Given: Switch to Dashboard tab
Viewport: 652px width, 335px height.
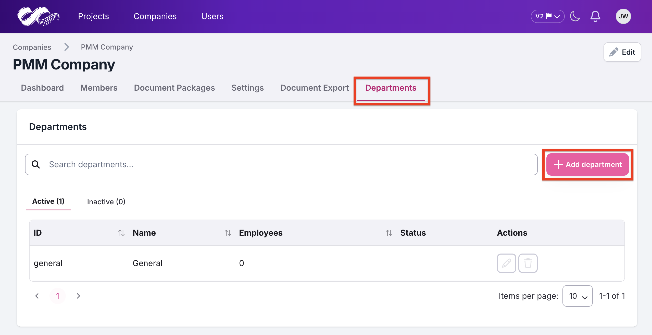Looking at the screenshot, I should [x=42, y=88].
